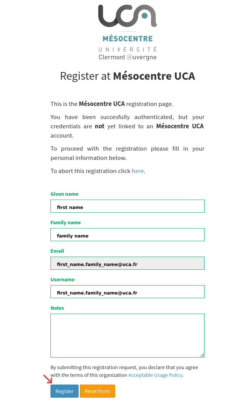Follow the "here" link to abort registration
243x403 pixels.
[x=137, y=171]
